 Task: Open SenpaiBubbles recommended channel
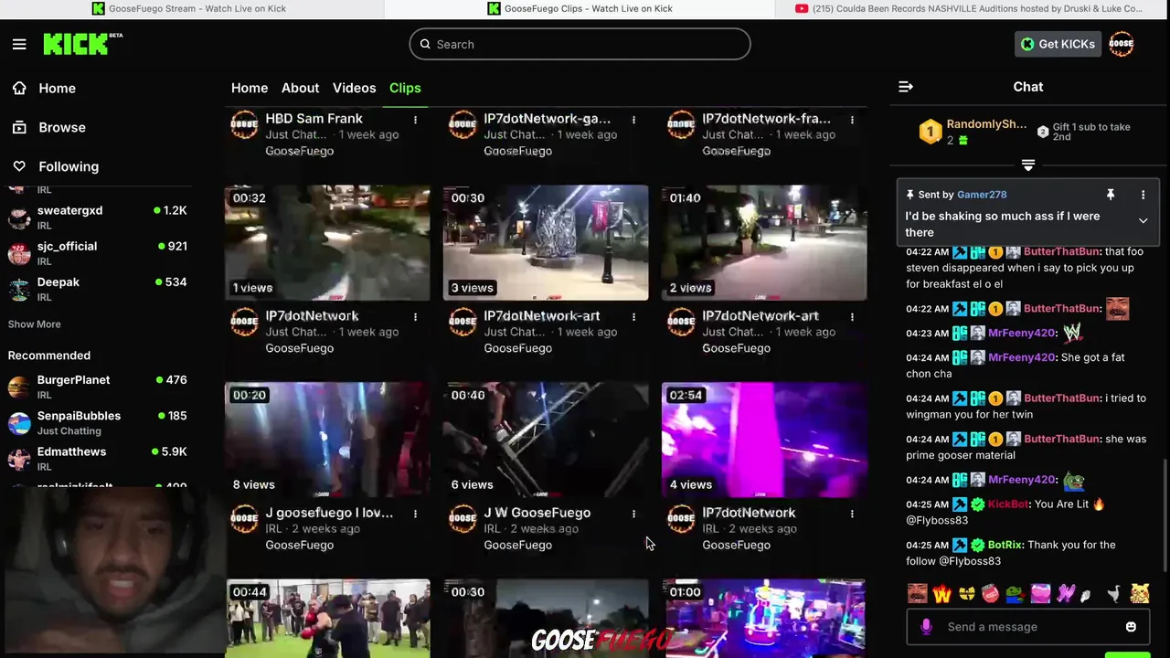(x=98, y=422)
